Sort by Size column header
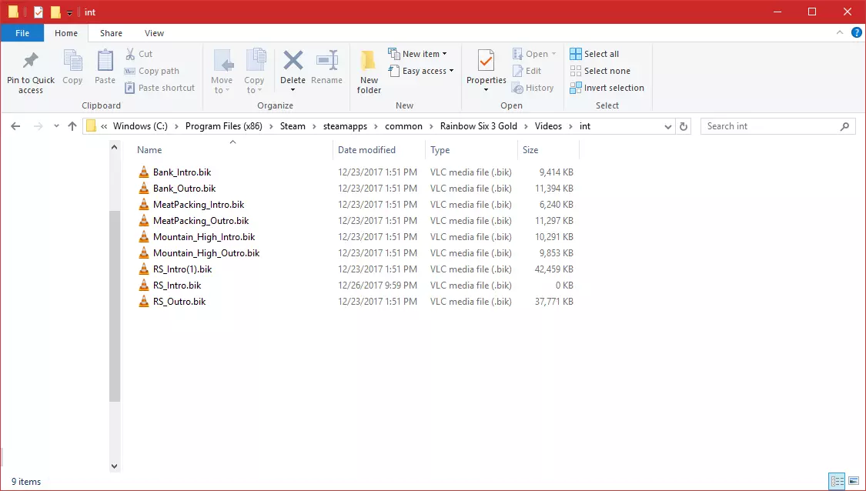The image size is (866, 491). point(548,149)
